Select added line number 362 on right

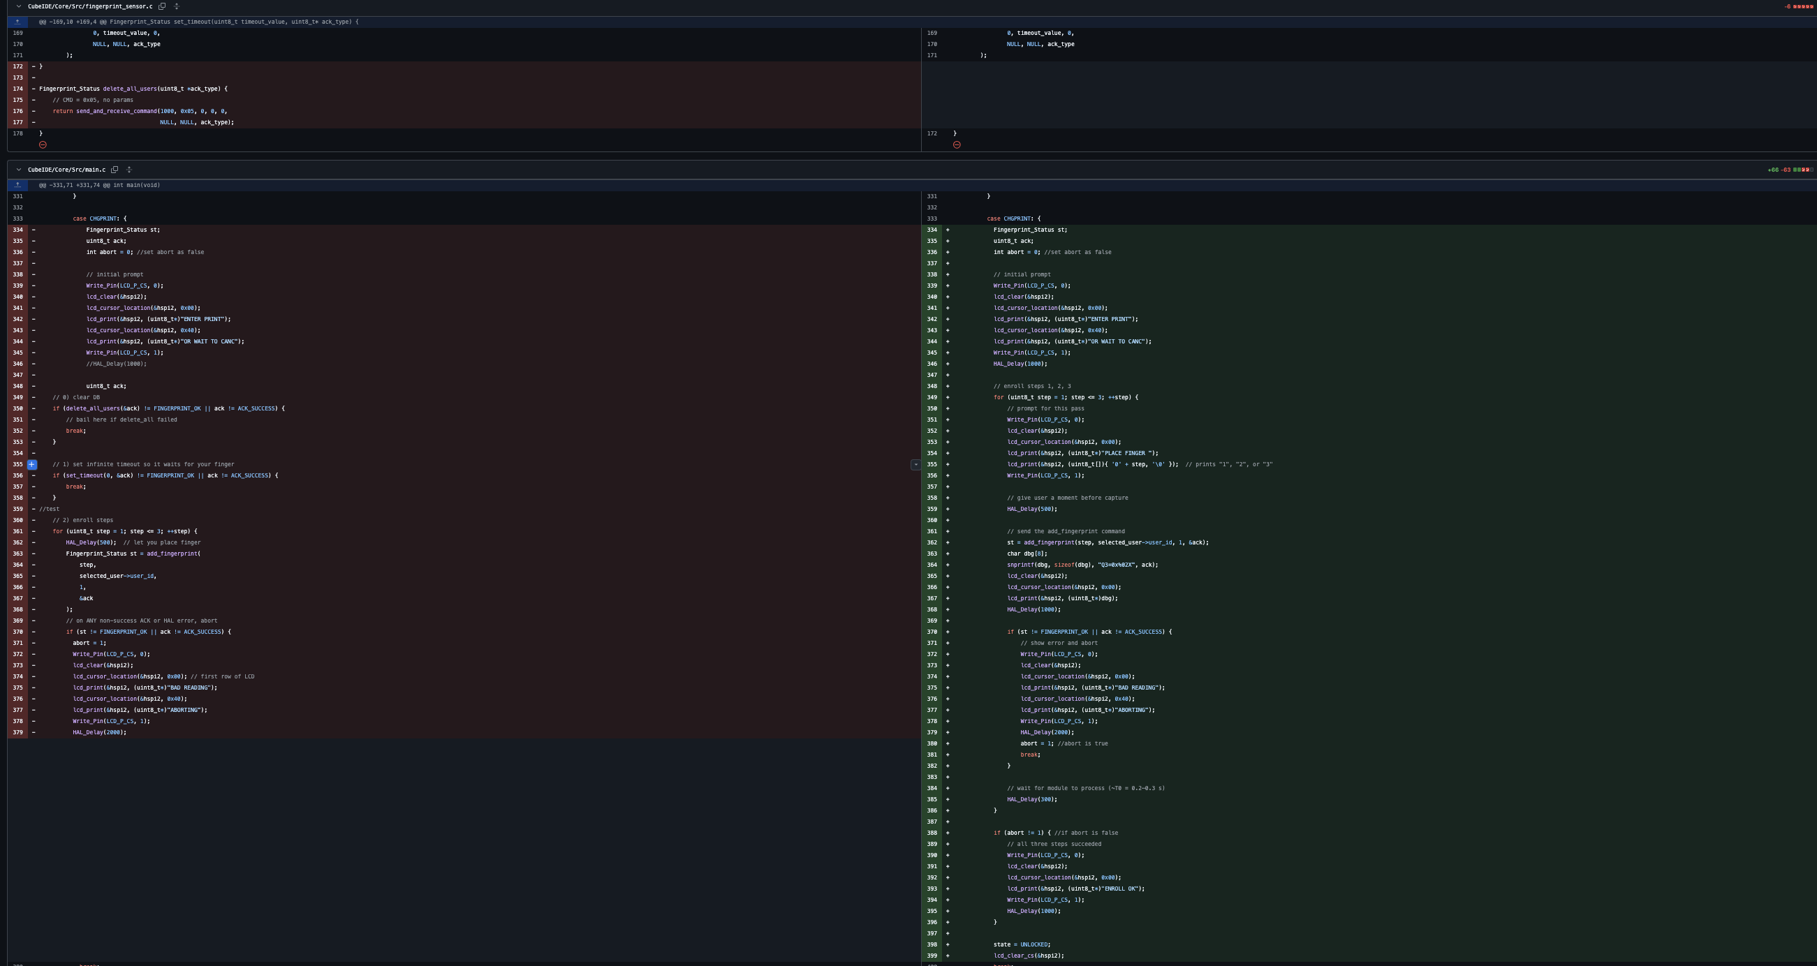pyautogui.click(x=932, y=543)
